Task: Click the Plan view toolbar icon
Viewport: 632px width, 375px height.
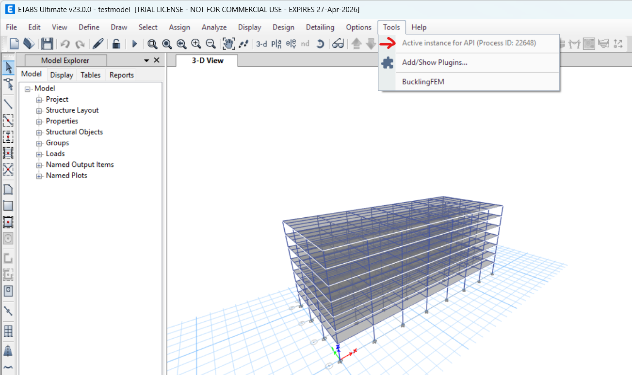Action: point(276,44)
